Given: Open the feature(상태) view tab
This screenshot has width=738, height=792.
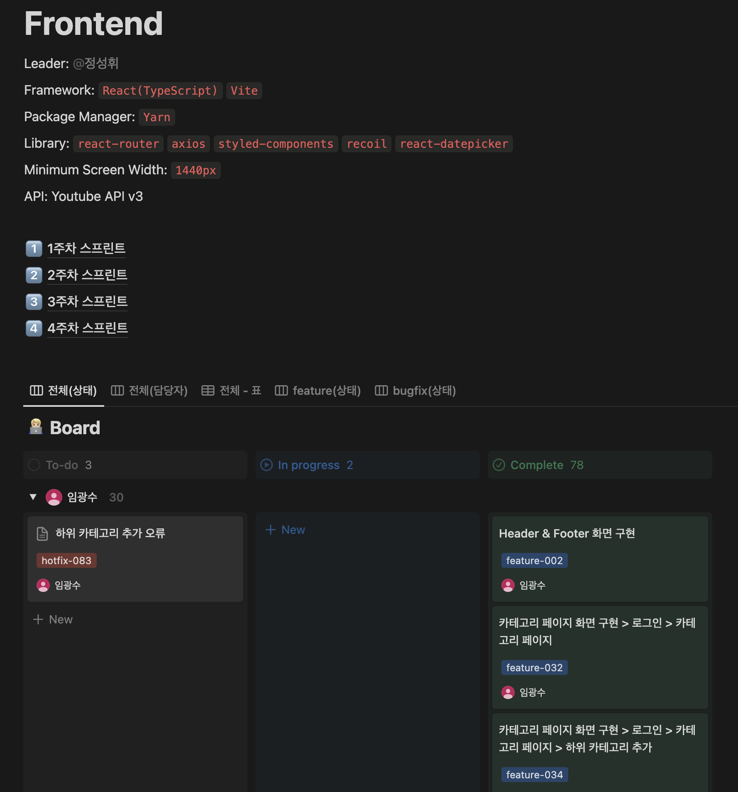Looking at the screenshot, I should click(x=318, y=390).
